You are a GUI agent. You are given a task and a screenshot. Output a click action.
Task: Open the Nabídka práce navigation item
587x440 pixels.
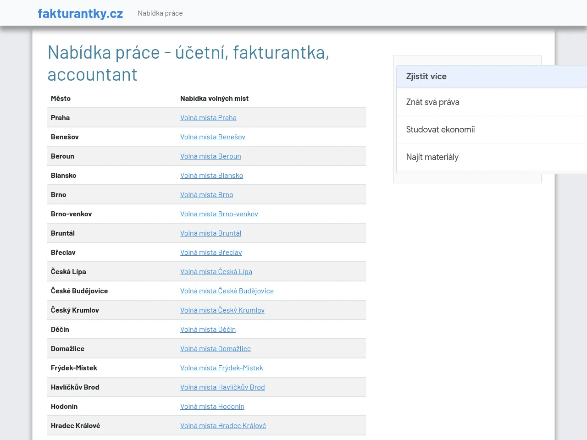pos(160,13)
